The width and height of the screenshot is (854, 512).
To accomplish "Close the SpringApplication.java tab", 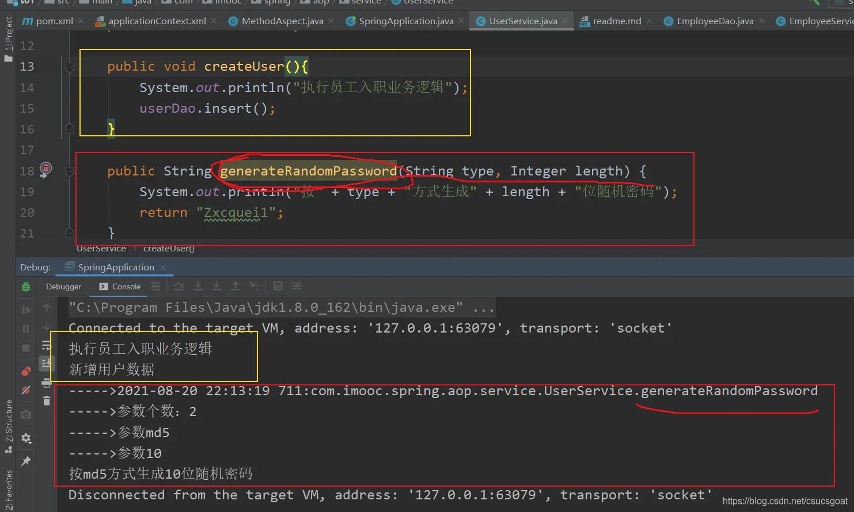I will coord(461,21).
